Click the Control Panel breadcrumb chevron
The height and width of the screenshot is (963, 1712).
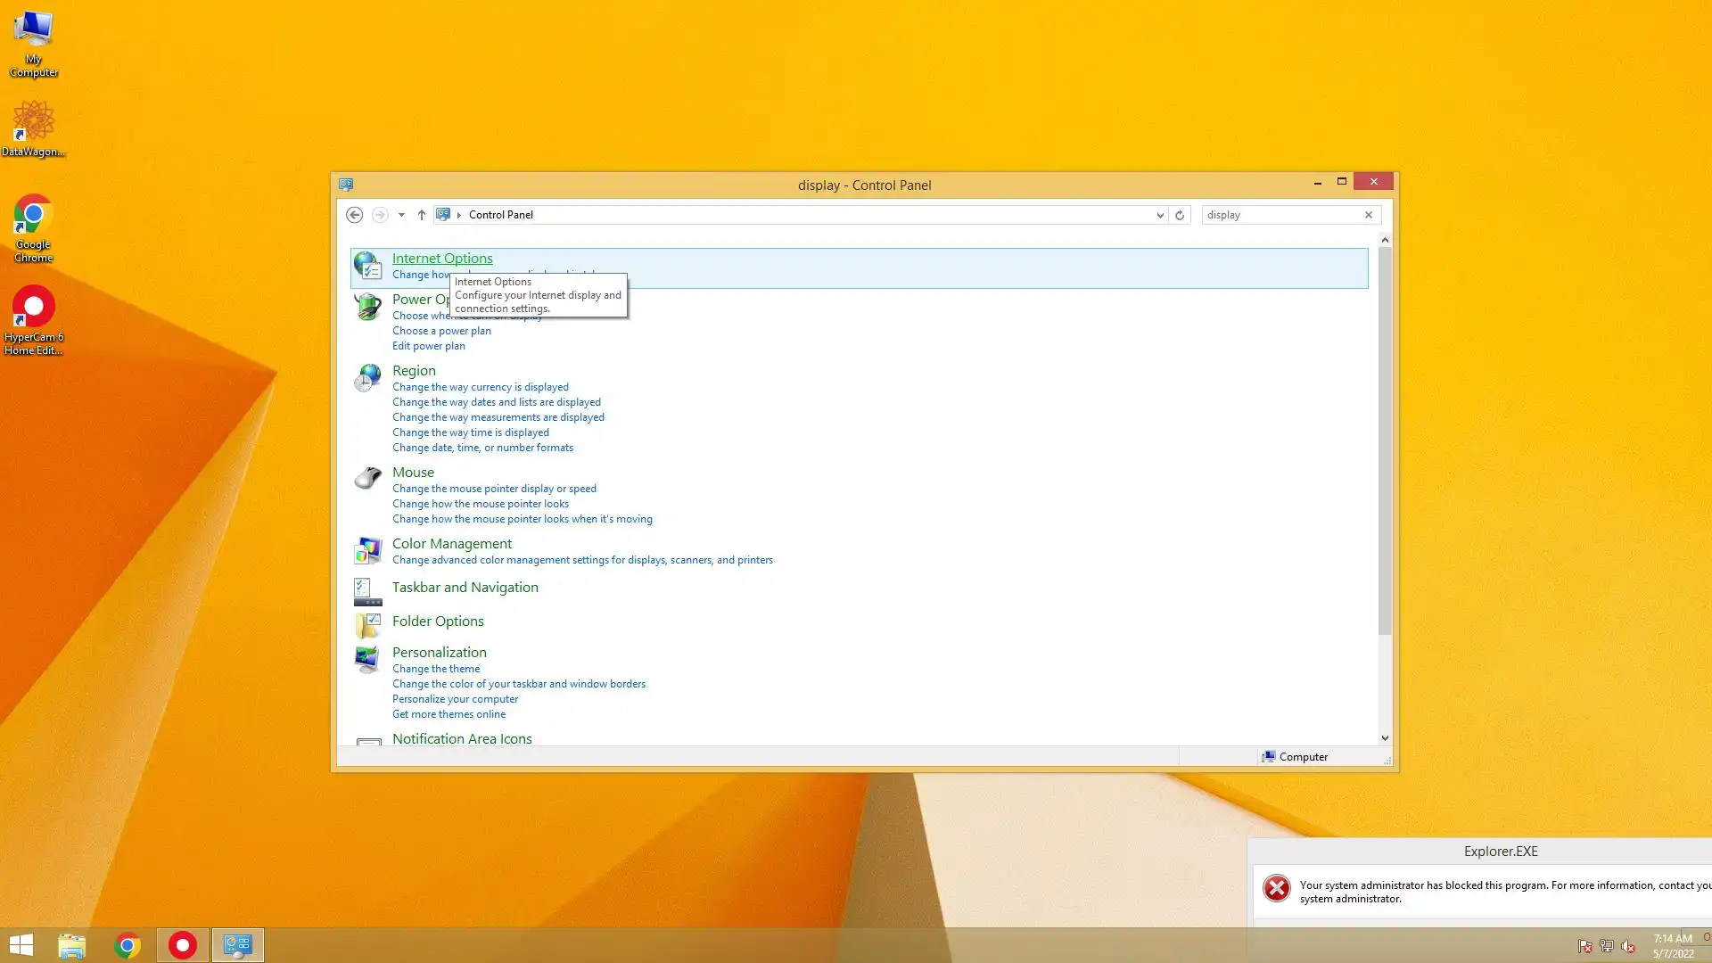pos(459,215)
